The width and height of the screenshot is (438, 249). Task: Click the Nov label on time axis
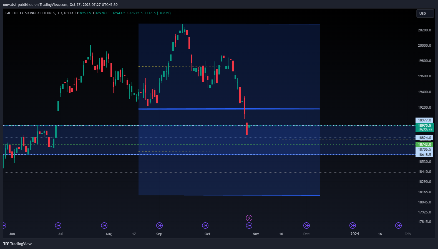256,234
